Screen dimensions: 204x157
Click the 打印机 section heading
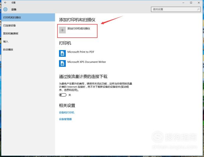click(x=65, y=43)
